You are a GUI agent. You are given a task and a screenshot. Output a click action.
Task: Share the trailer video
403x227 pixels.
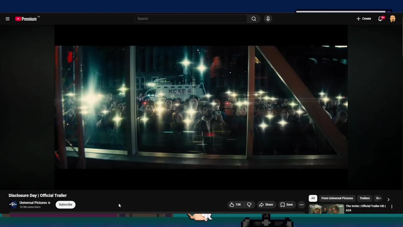pos(266,205)
